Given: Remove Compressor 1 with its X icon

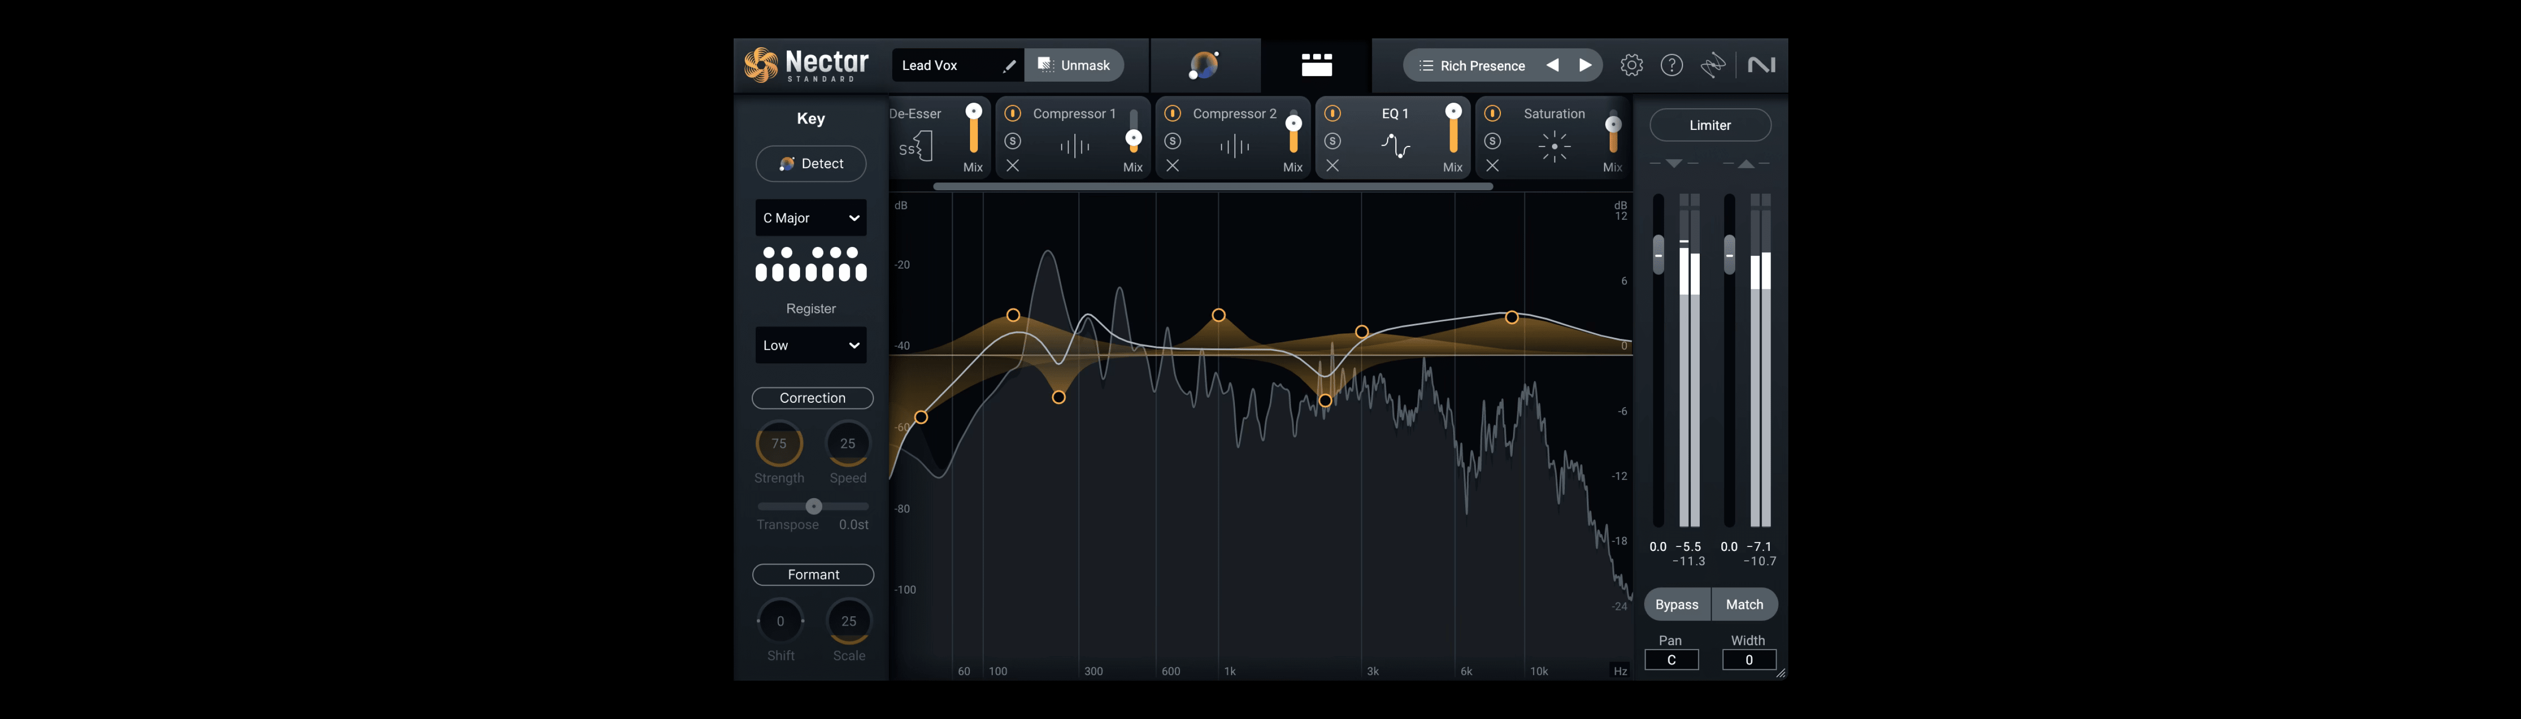Looking at the screenshot, I should coord(1013,166).
